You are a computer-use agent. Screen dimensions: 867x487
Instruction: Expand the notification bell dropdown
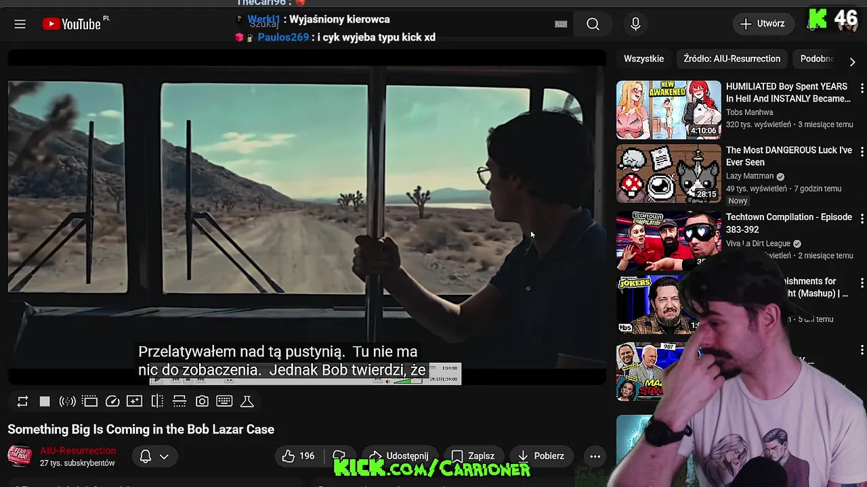(154, 456)
